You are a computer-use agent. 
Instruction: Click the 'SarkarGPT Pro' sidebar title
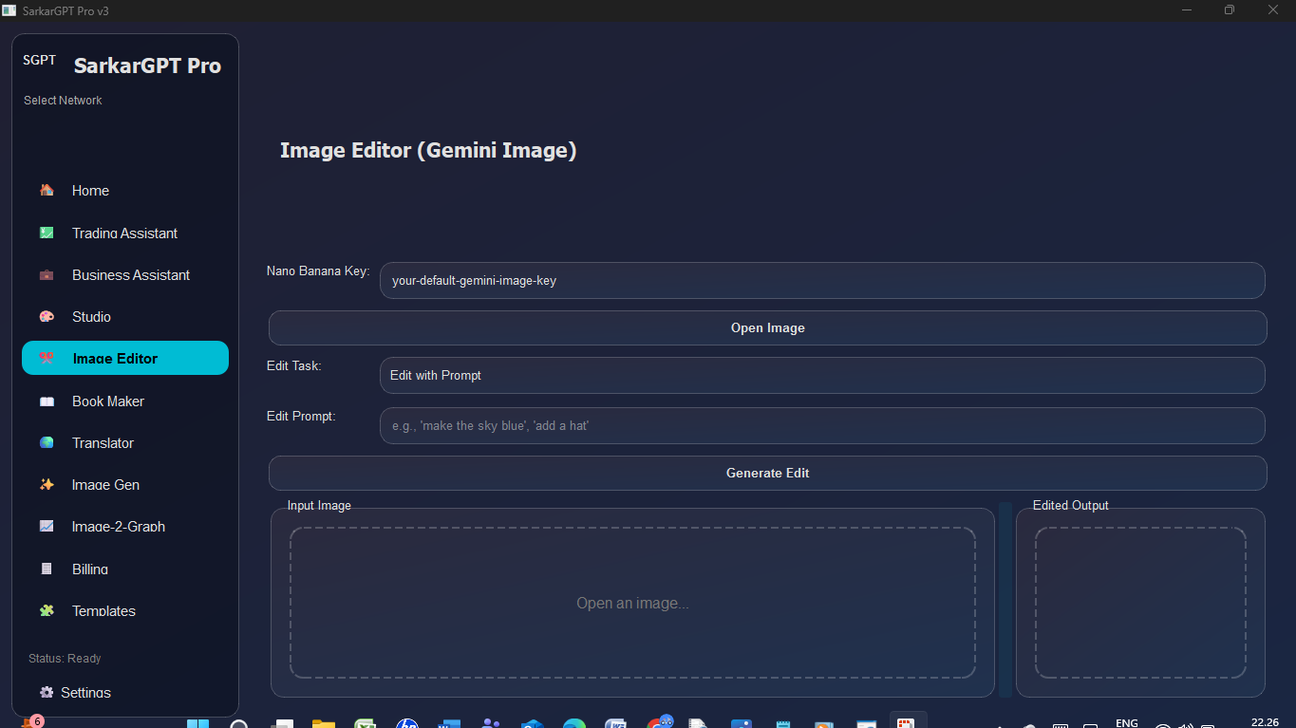[147, 65]
